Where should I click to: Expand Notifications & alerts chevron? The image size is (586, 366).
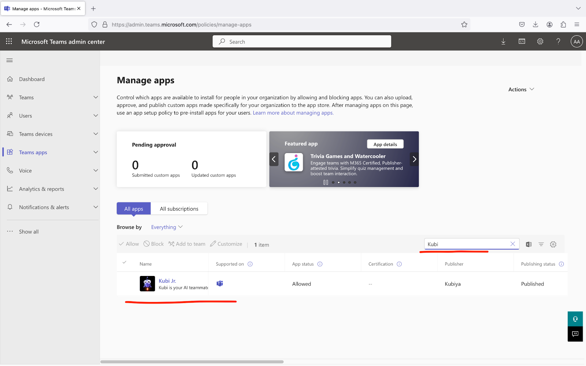pos(96,207)
